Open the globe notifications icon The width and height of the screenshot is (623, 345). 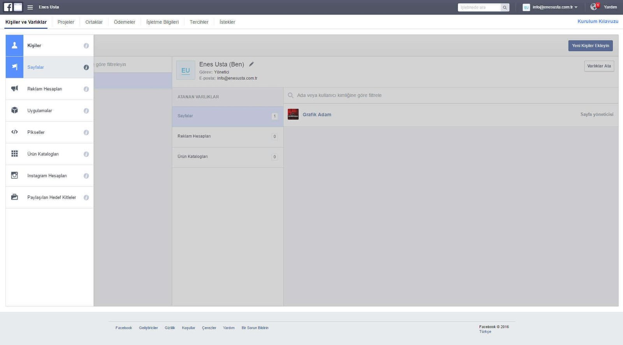coord(594,7)
